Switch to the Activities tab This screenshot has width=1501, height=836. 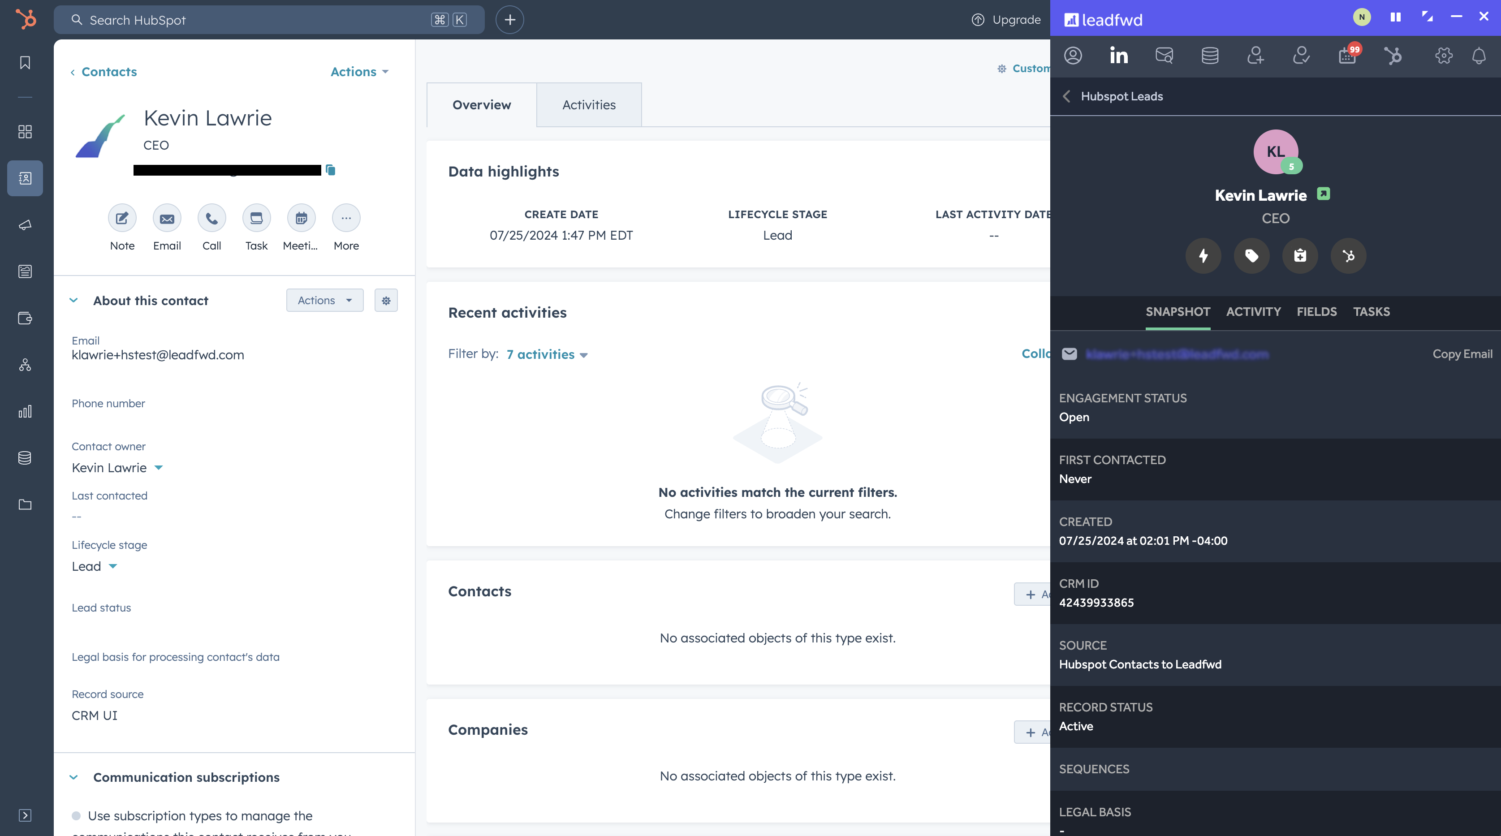[588, 105]
